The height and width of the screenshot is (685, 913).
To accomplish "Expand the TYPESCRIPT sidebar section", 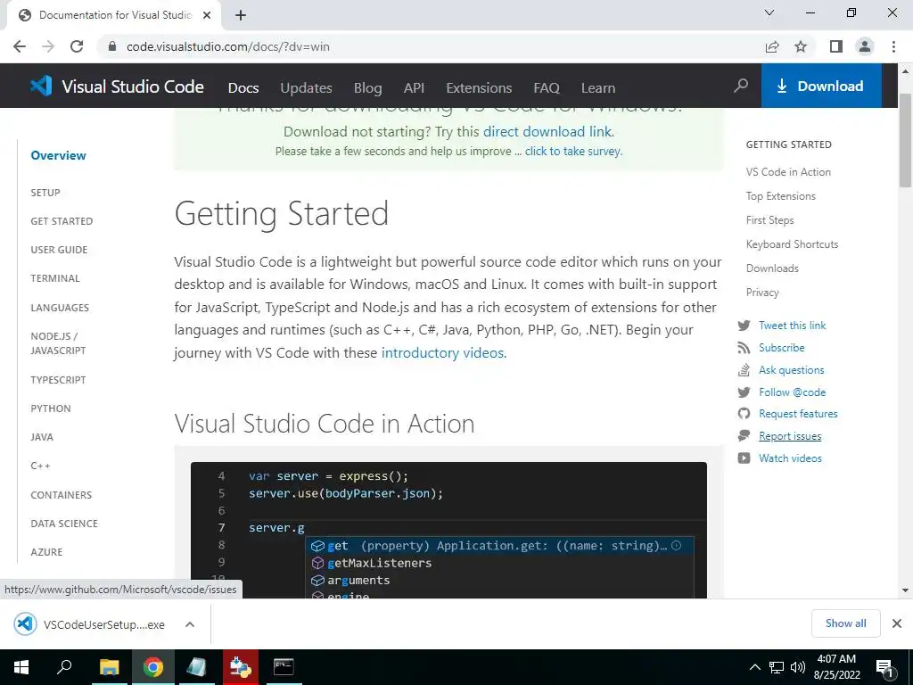I will (58, 380).
